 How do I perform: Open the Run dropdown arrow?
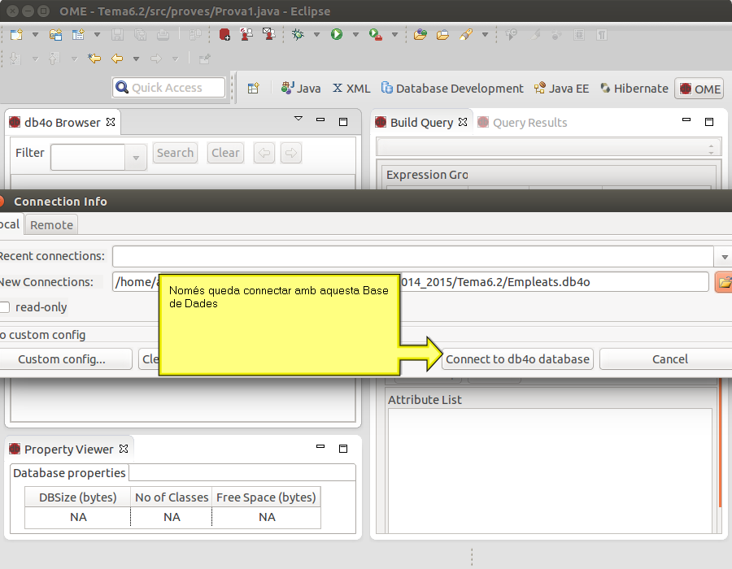coord(355,34)
